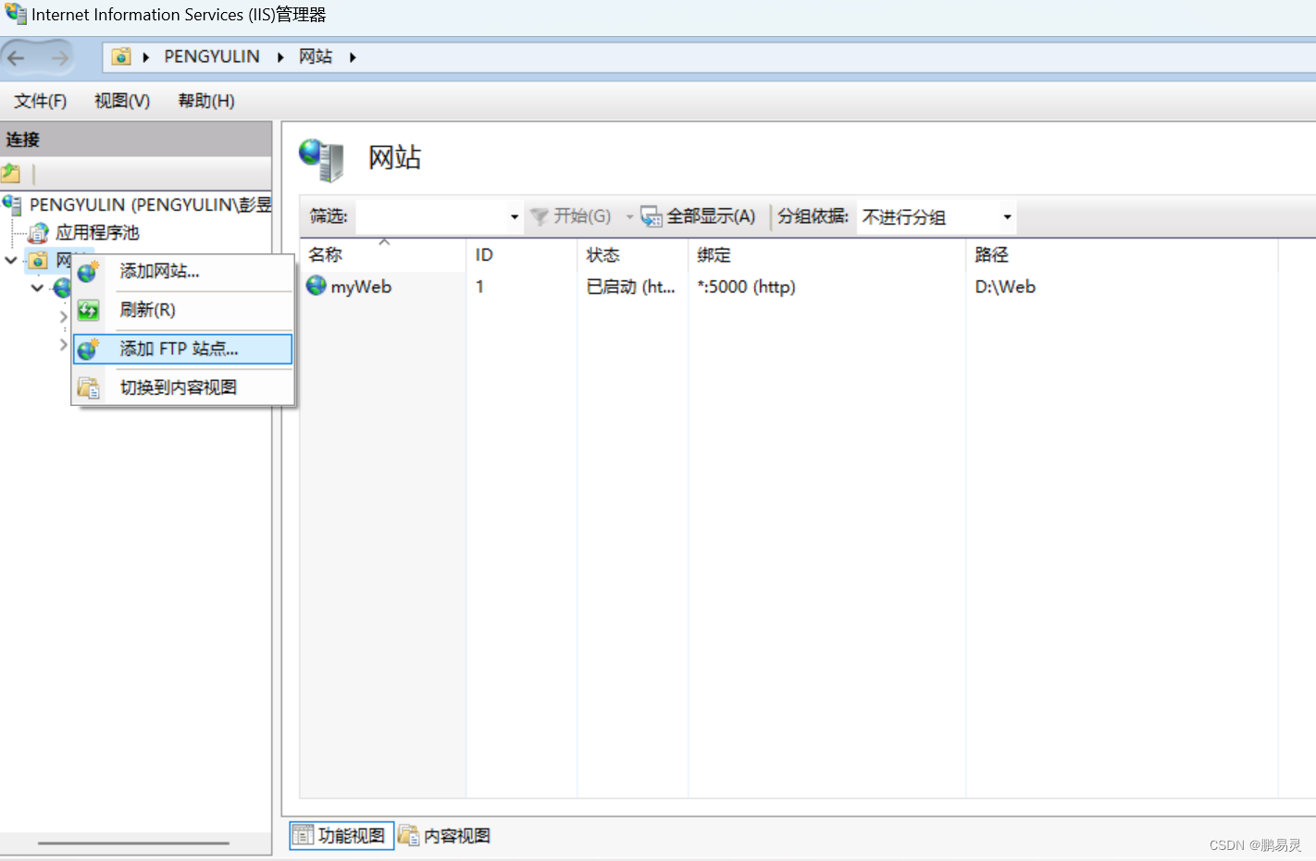Open the File menu
The image size is (1316, 861).
coord(40,101)
